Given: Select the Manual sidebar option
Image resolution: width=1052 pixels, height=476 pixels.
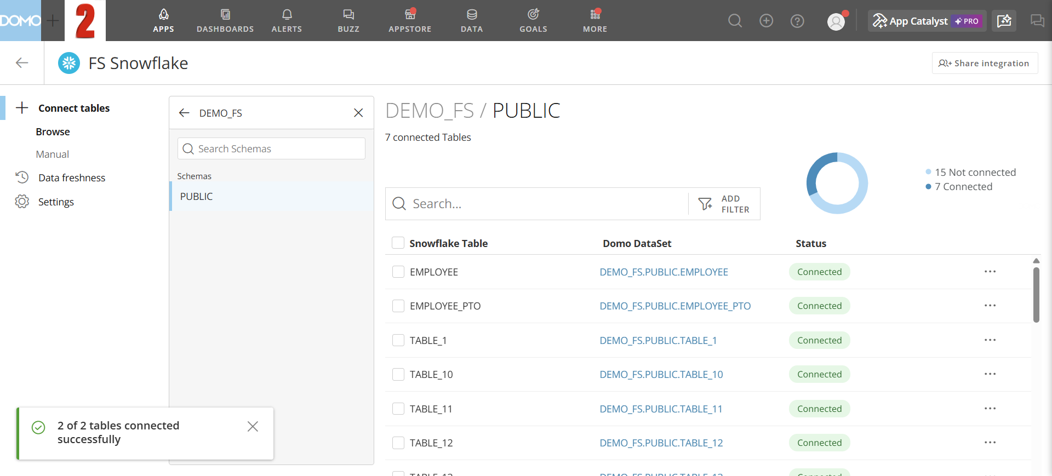Looking at the screenshot, I should click(53, 154).
